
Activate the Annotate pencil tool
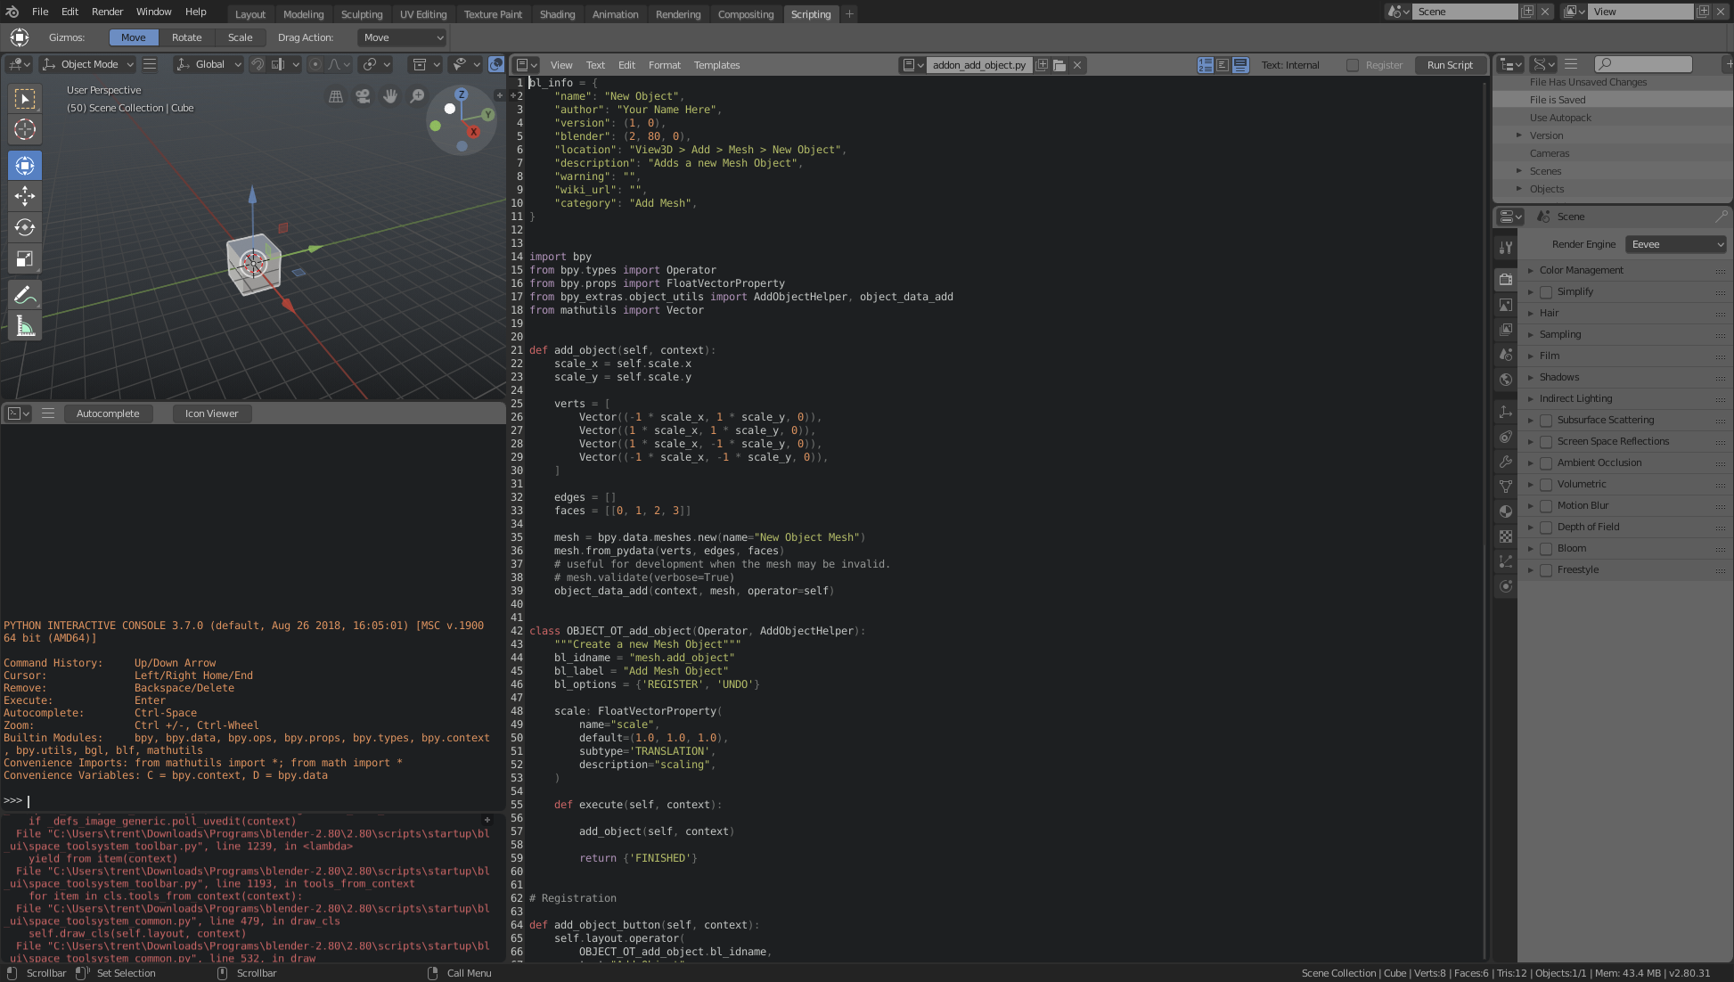(x=25, y=295)
